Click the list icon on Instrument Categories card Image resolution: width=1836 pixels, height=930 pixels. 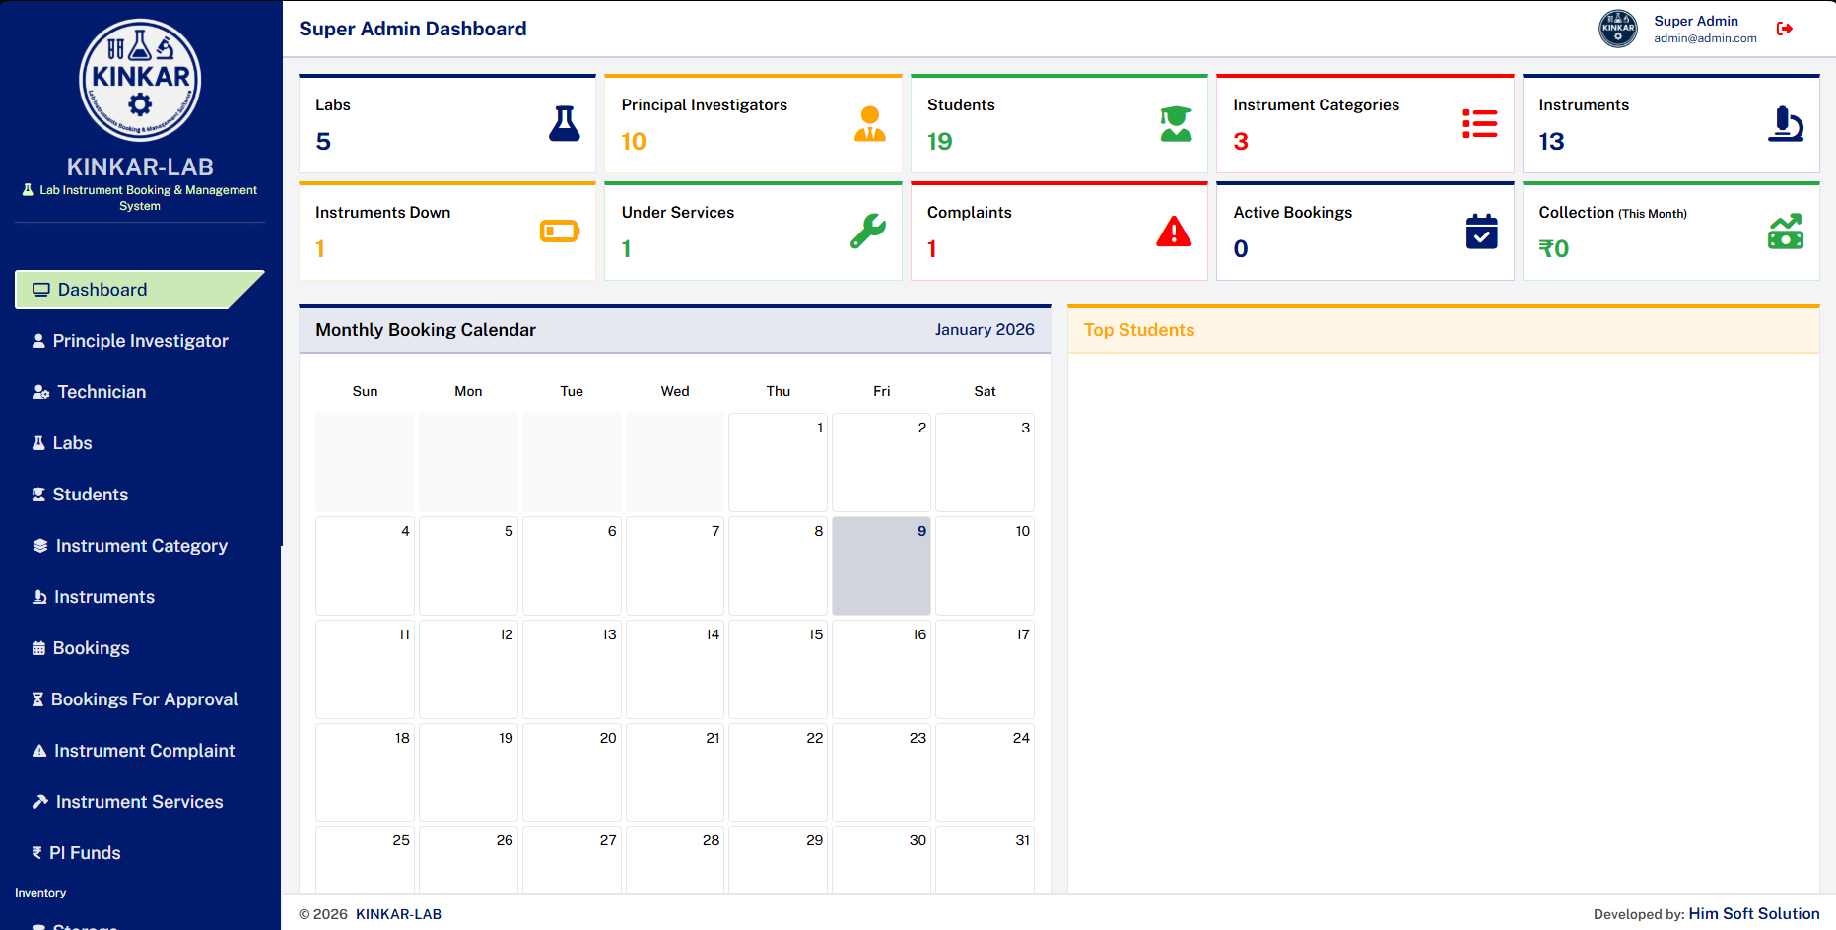coord(1479,124)
